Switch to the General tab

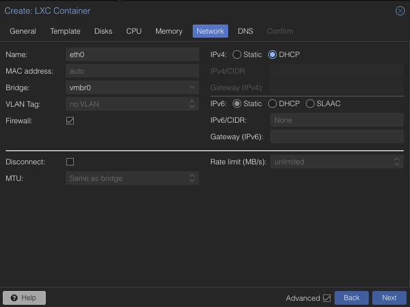tap(23, 31)
